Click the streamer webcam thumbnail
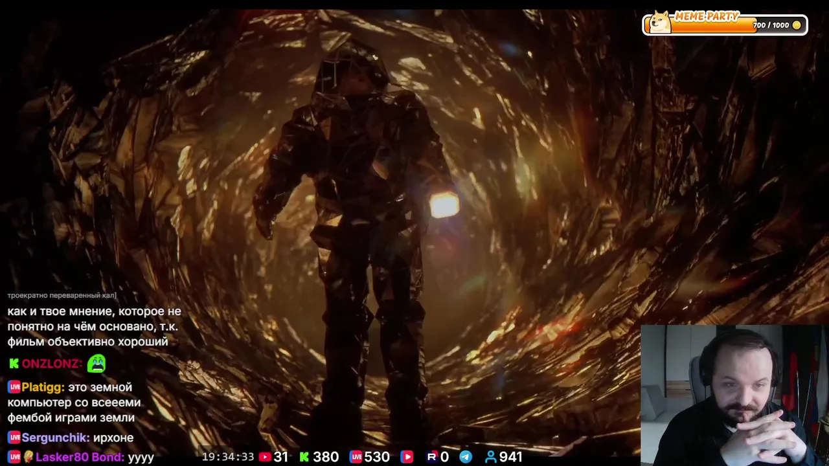The width and height of the screenshot is (829, 466). point(734,395)
